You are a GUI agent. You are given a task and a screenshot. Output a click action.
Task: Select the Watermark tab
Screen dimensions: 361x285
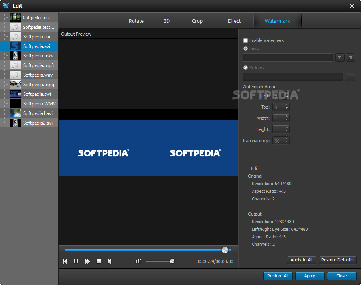click(277, 21)
